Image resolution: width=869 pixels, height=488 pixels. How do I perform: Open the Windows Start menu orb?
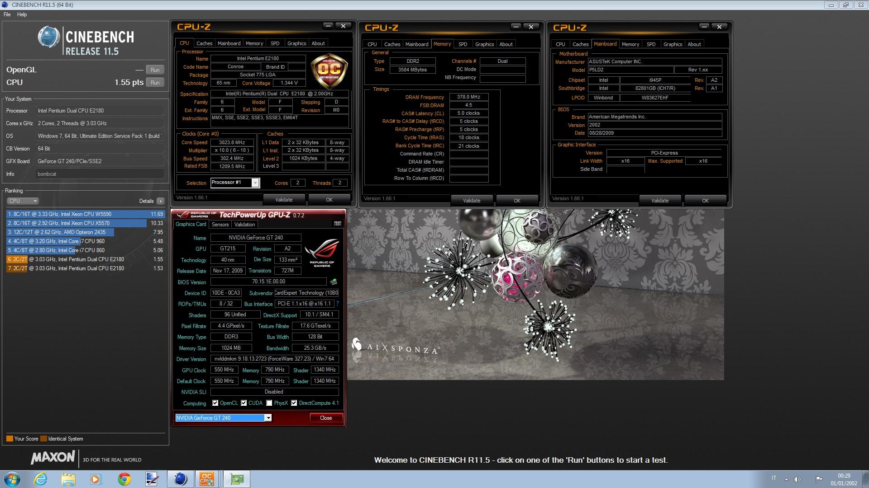pos(11,479)
